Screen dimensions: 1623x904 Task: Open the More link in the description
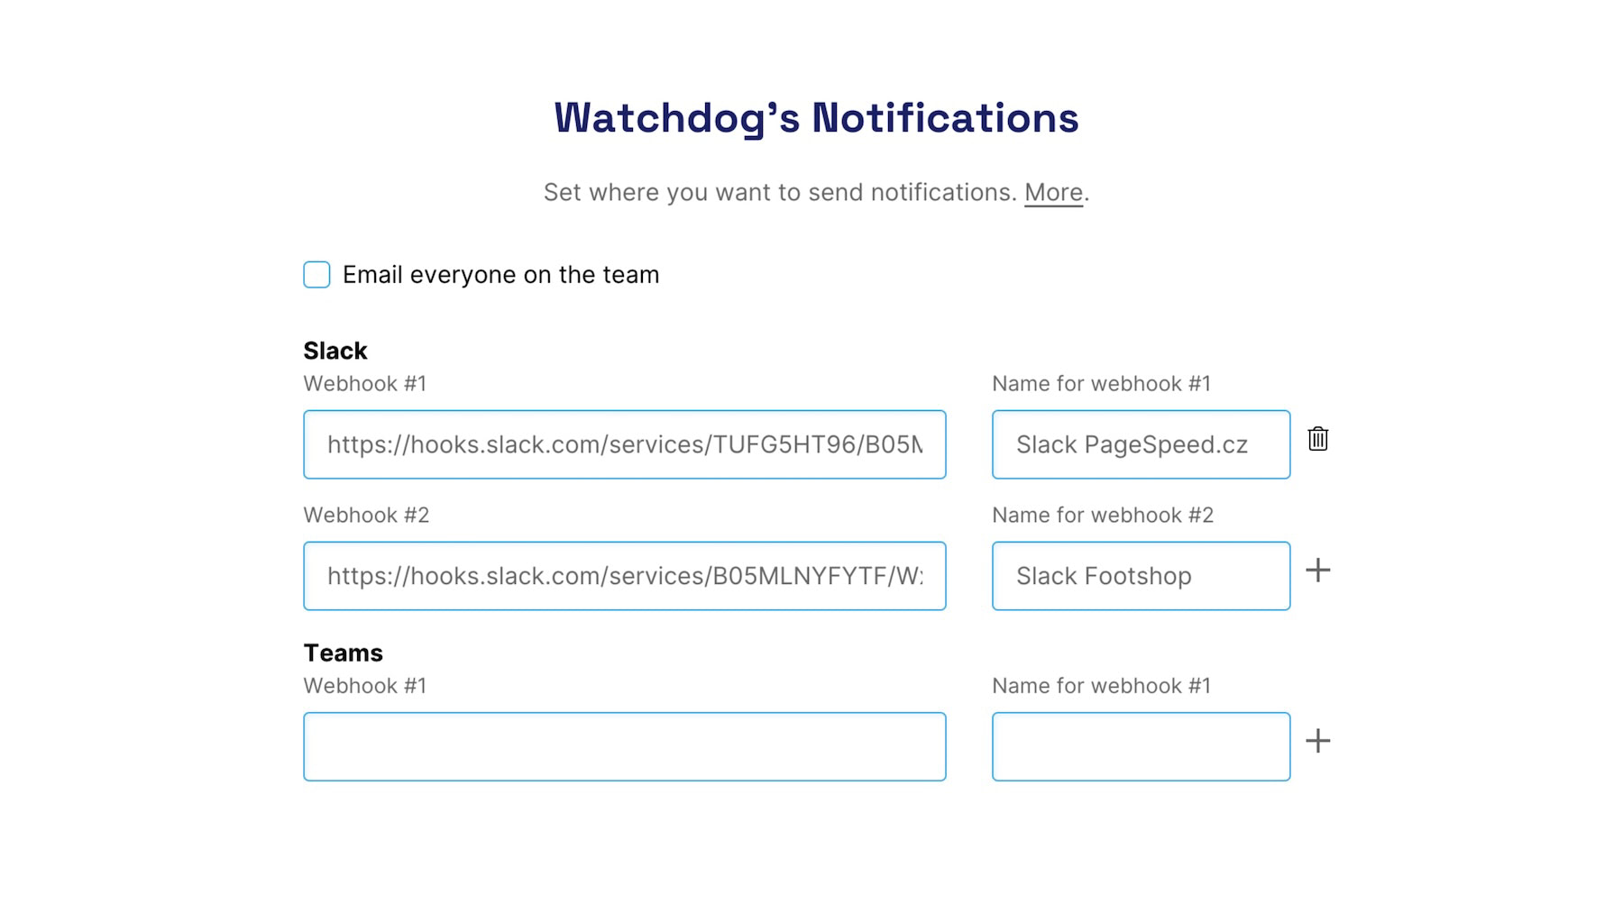pos(1053,191)
